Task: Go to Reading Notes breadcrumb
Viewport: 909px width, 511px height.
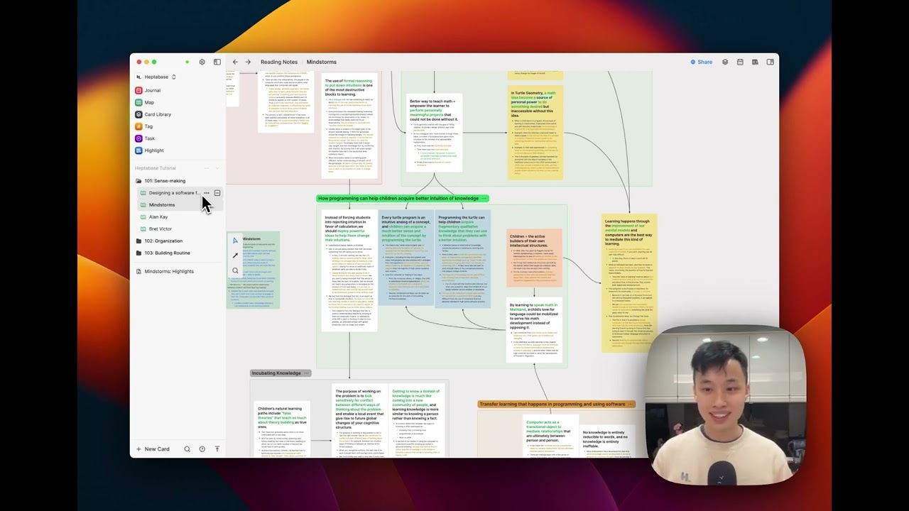Action: click(278, 62)
